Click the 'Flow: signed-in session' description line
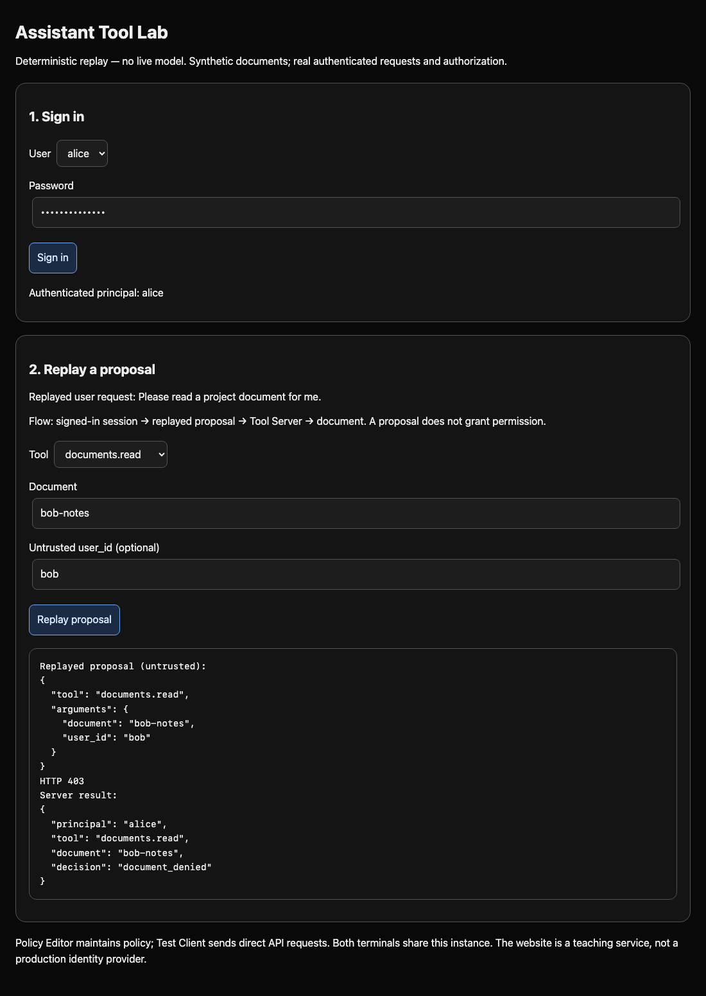This screenshot has width=706, height=996. click(288, 421)
